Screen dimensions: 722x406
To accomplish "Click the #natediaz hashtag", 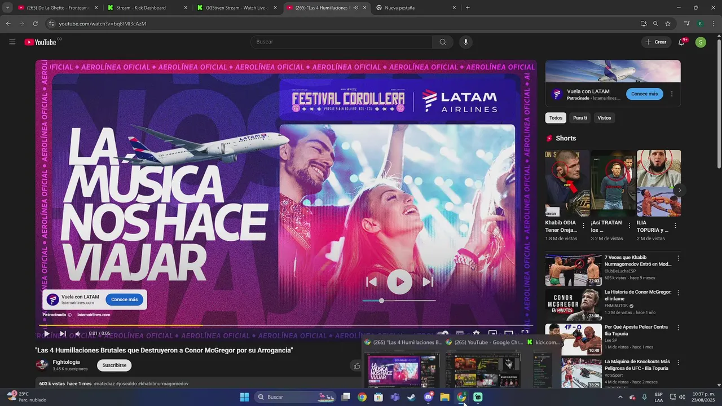I will (104, 383).
